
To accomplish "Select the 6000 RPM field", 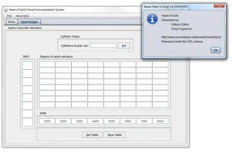I will 128,121.
